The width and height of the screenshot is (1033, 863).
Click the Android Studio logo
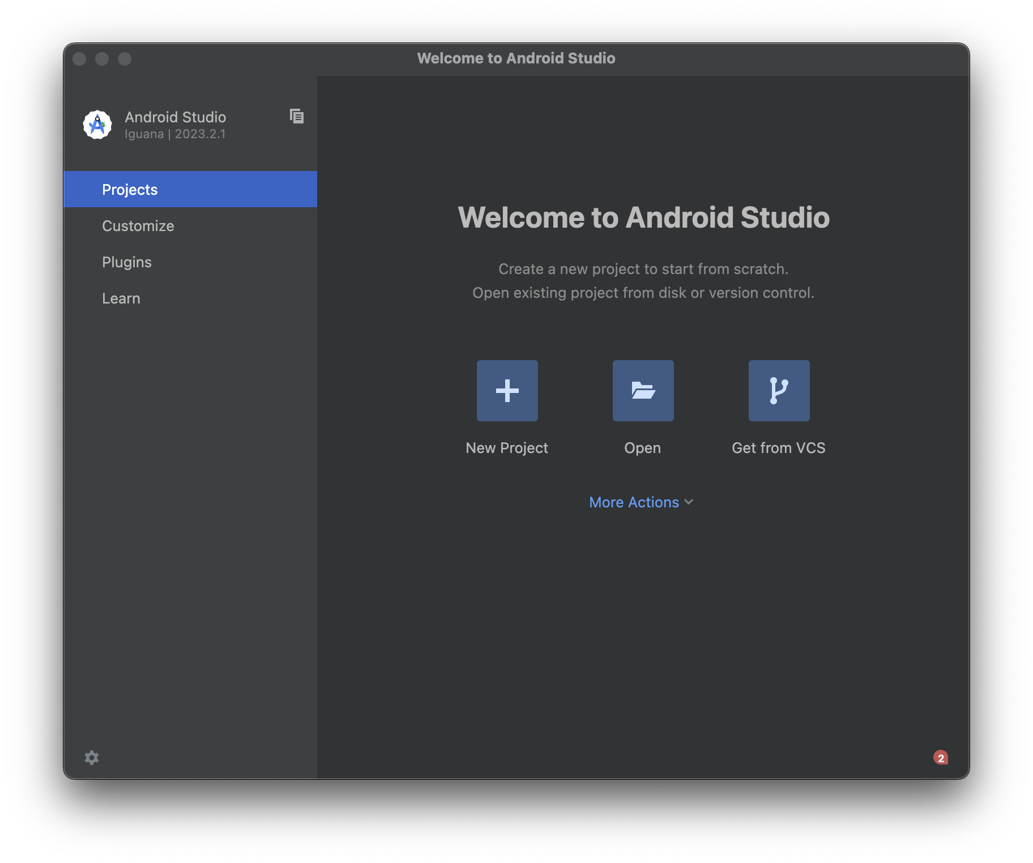(97, 125)
